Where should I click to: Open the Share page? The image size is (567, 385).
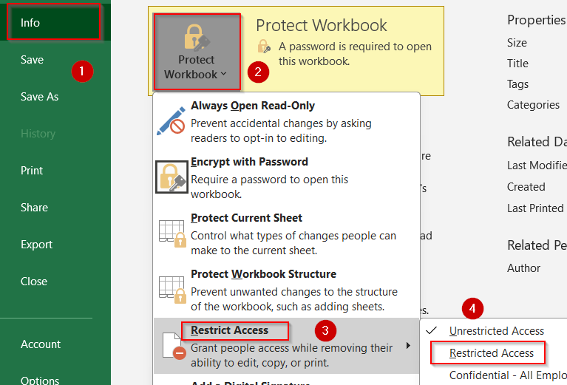(x=34, y=208)
